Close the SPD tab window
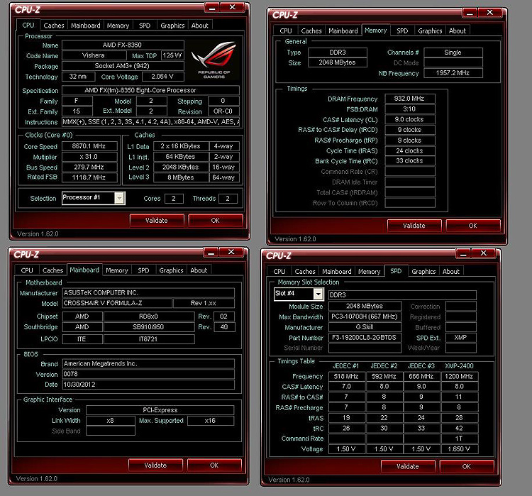Image resolution: width=532 pixels, height=496 pixels. pos(484,253)
